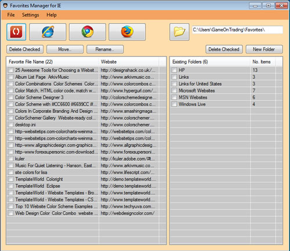The height and width of the screenshot is (251, 290).
Task: Click left Delete Checked button beside Move
Action: tap(25, 49)
